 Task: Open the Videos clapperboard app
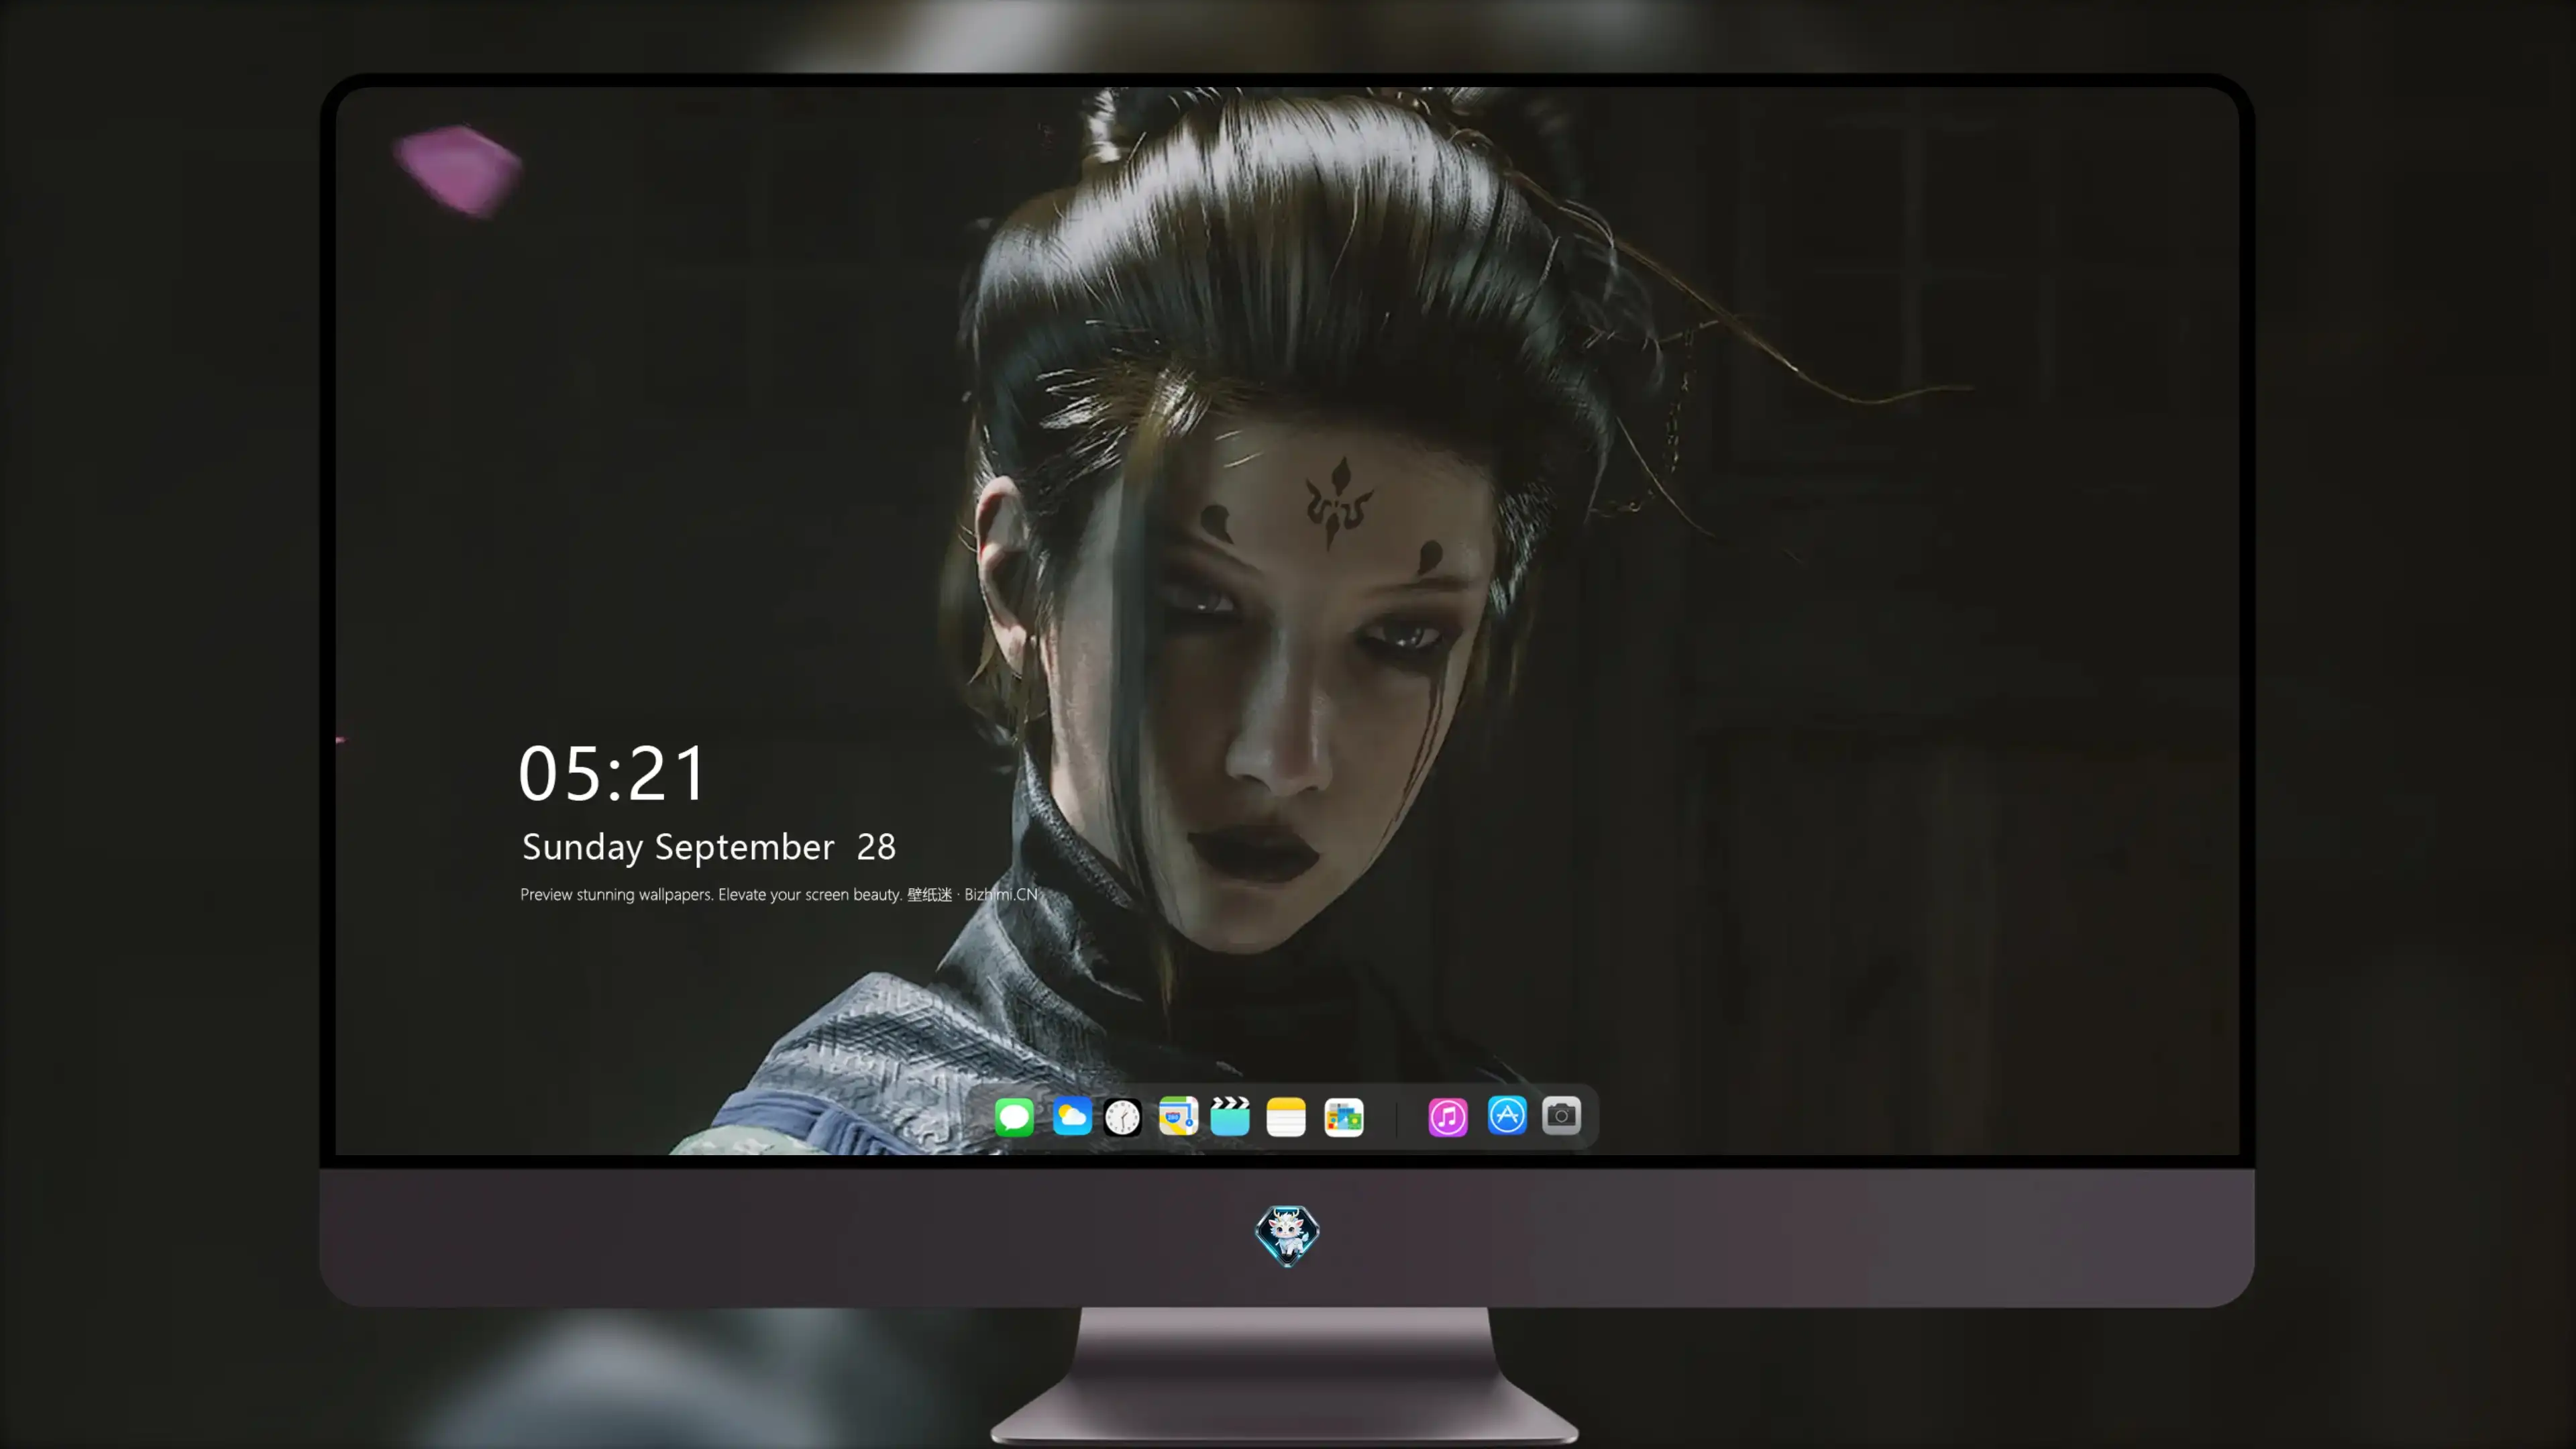[1230, 1116]
